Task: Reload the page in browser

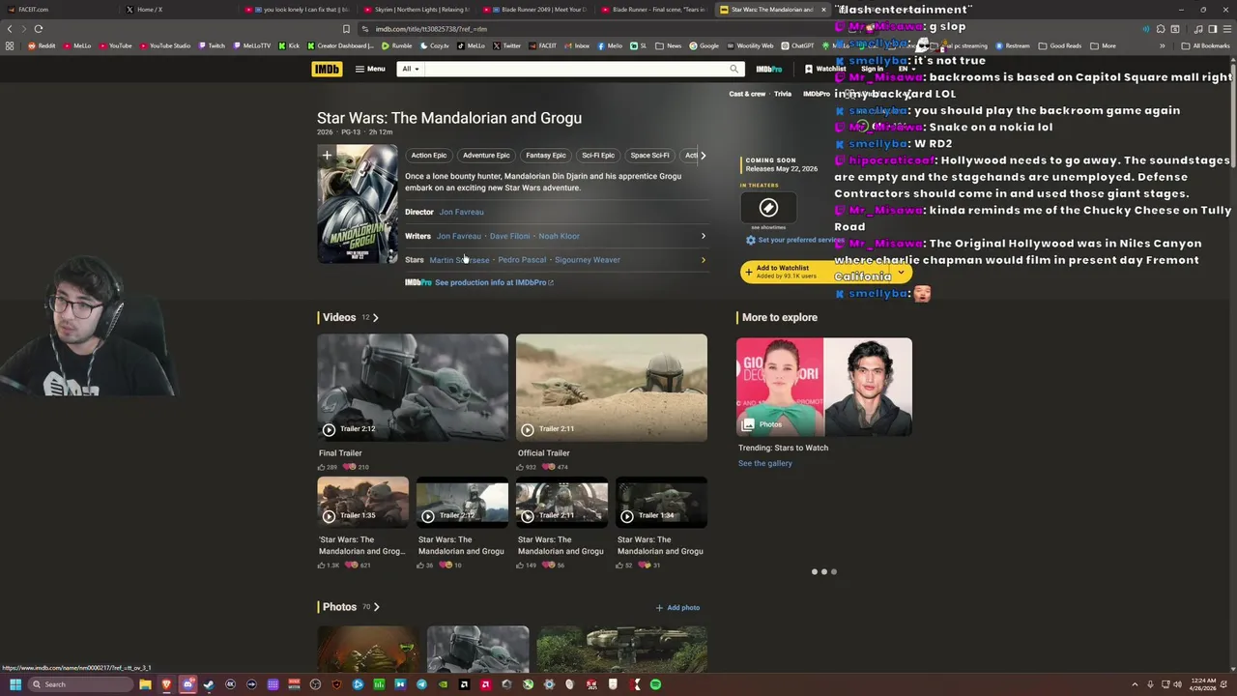Action: [38, 29]
